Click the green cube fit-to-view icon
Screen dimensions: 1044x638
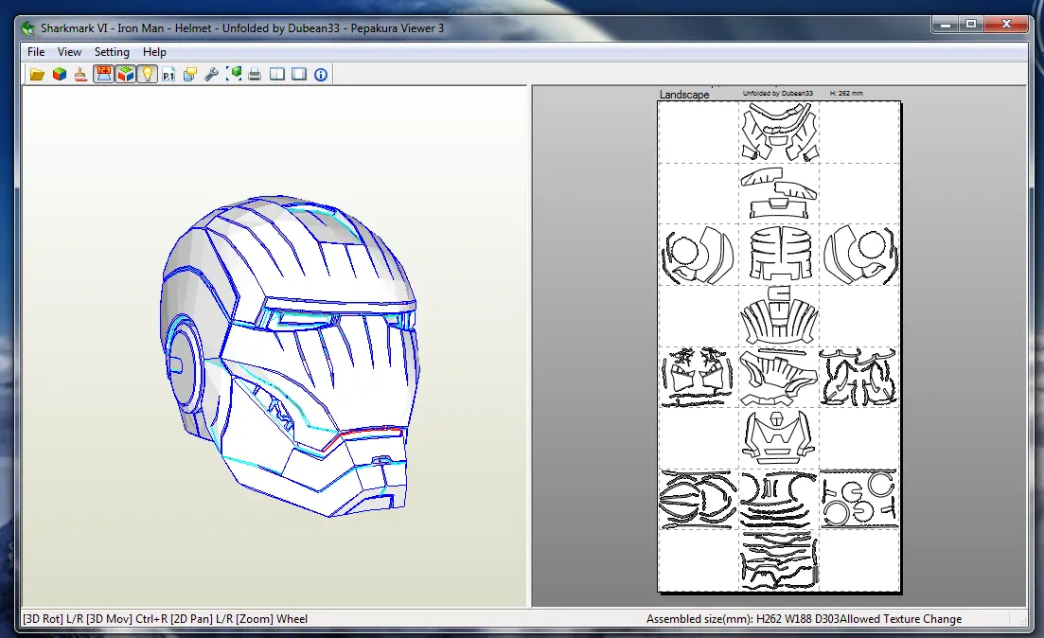tap(234, 75)
